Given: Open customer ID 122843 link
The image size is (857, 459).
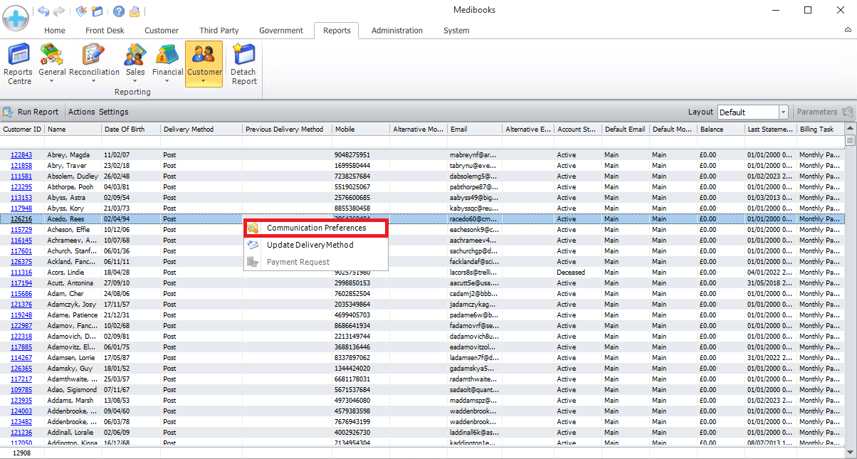Looking at the screenshot, I should (21, 155).
